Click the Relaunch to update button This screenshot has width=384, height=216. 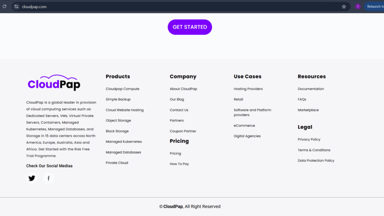point(375,6)
